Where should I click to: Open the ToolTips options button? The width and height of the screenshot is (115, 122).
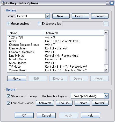tap(64, 103)
